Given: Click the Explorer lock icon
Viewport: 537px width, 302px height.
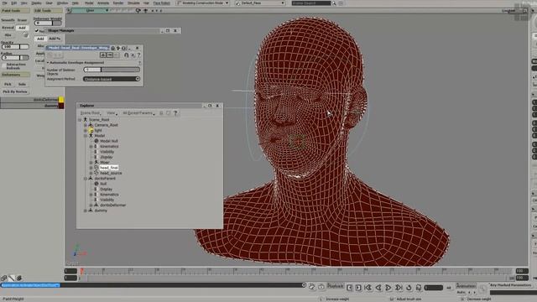Looking at the screenshot, I should click(x=161, y=113).
